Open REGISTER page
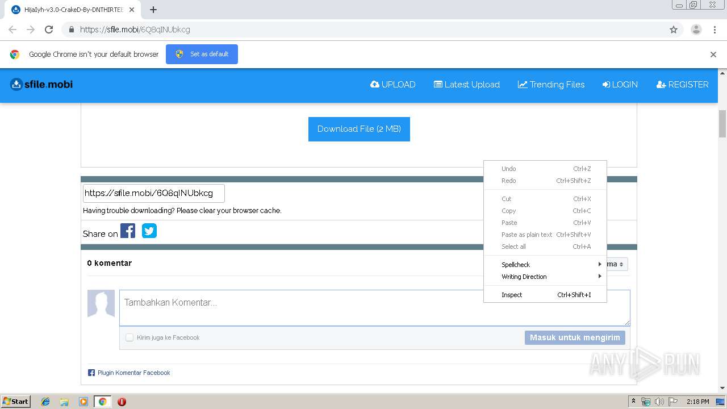Screen dimensions: 727x409 (x=682, y=85)
